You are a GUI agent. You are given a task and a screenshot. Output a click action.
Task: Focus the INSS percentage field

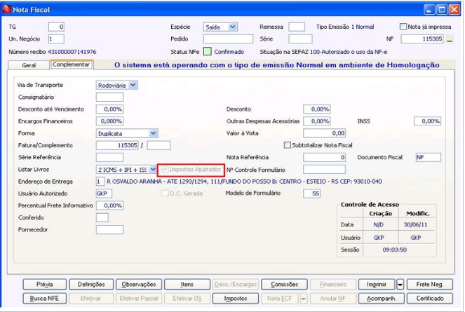coord(427,121)
